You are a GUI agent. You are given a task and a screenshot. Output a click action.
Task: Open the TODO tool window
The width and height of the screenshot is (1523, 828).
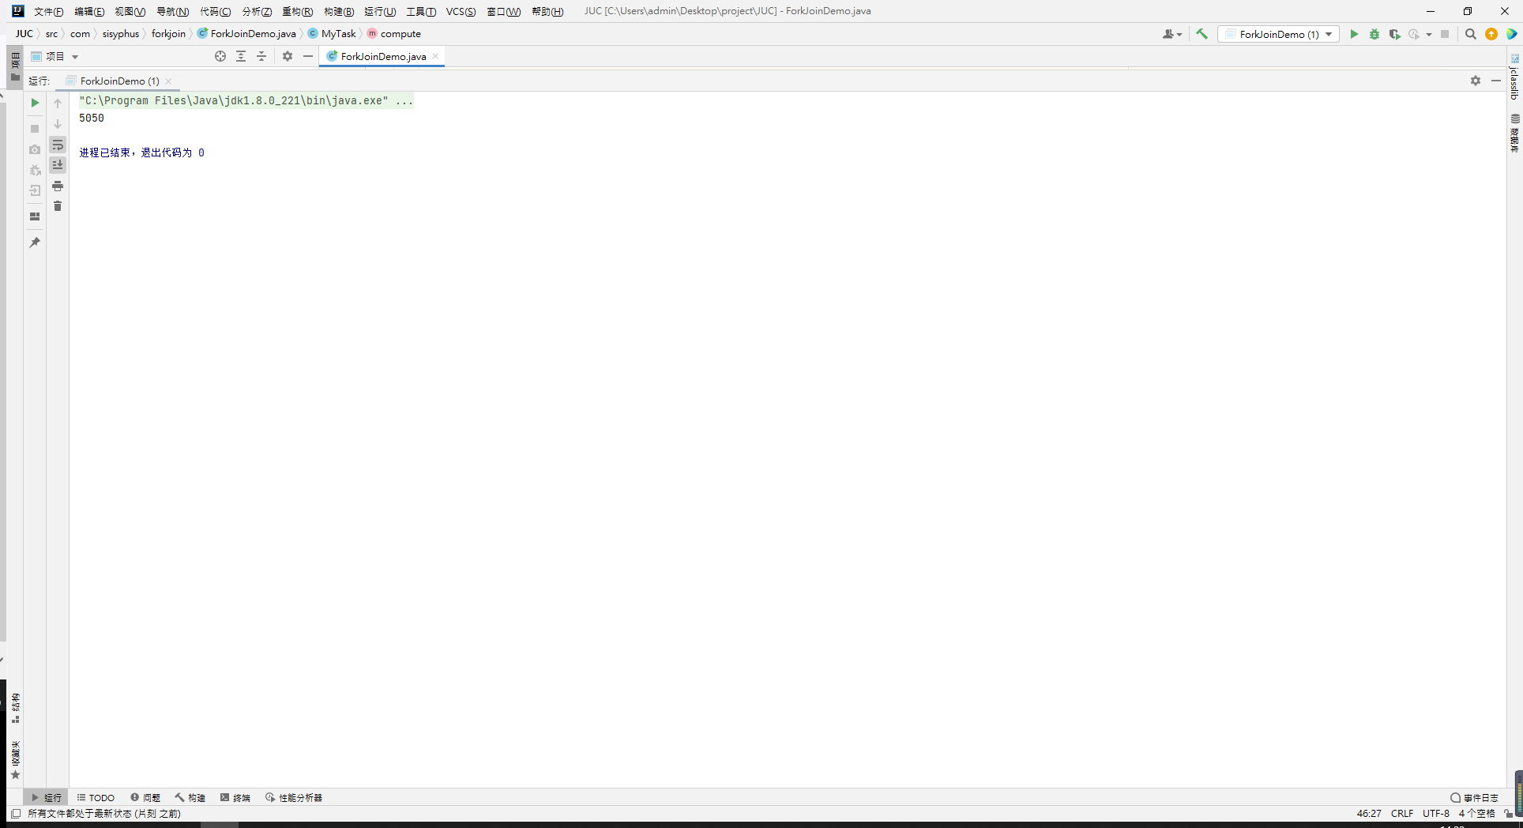point(96,798)
